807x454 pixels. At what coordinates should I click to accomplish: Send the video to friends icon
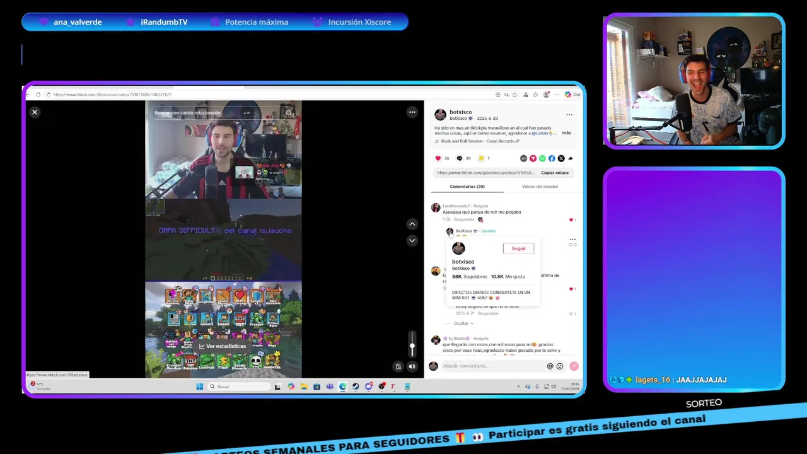tap(533, 158)
